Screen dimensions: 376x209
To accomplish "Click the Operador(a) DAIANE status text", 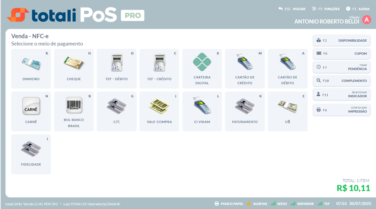I will (x=103, y=204).
